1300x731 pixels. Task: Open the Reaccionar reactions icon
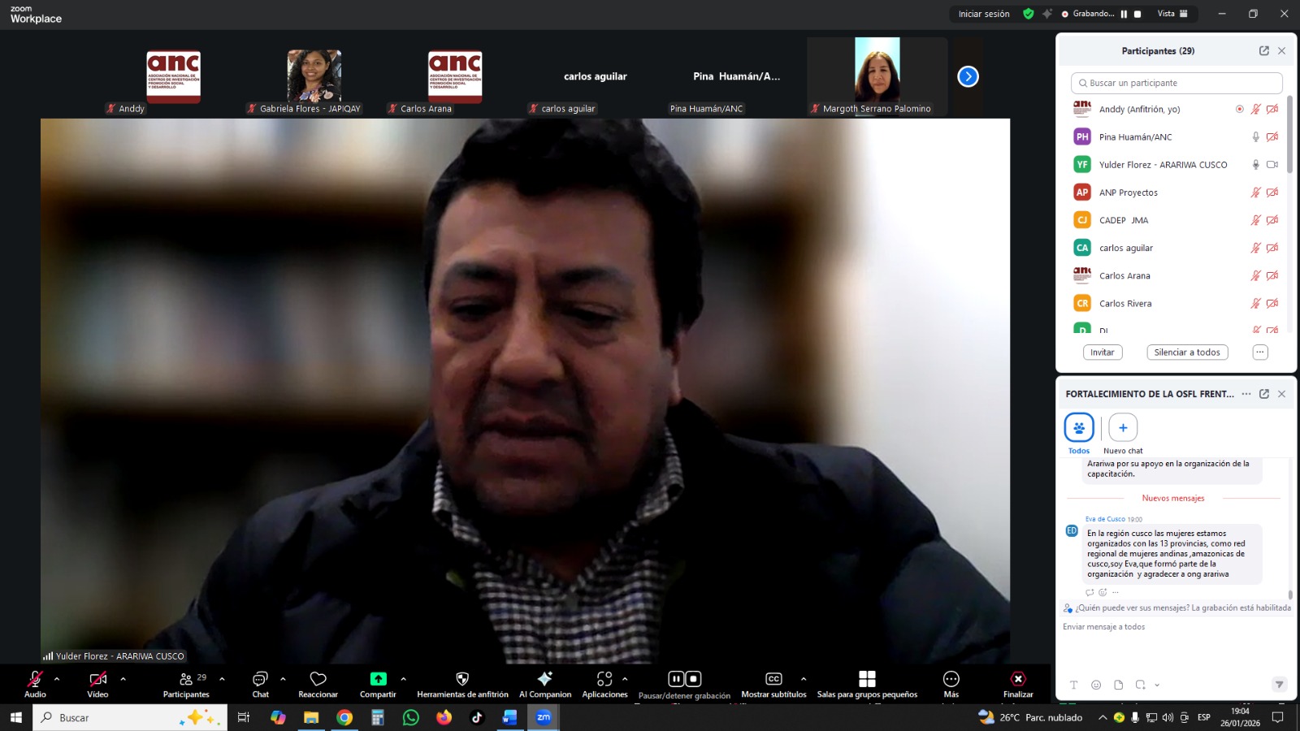tap(318, 679)
